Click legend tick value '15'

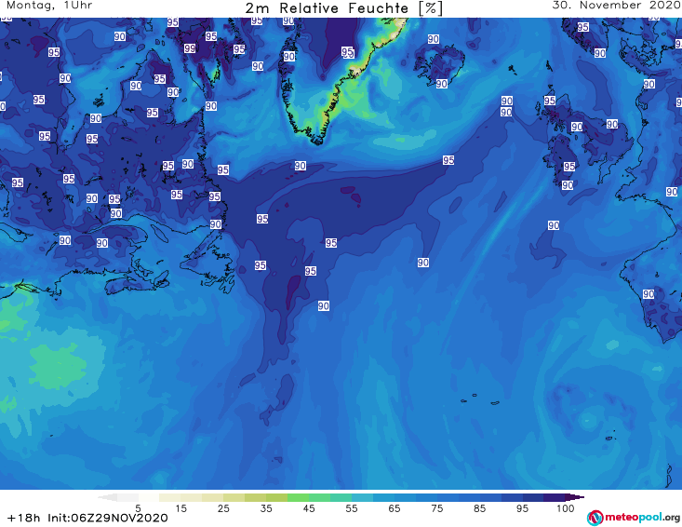coord(181,508)
